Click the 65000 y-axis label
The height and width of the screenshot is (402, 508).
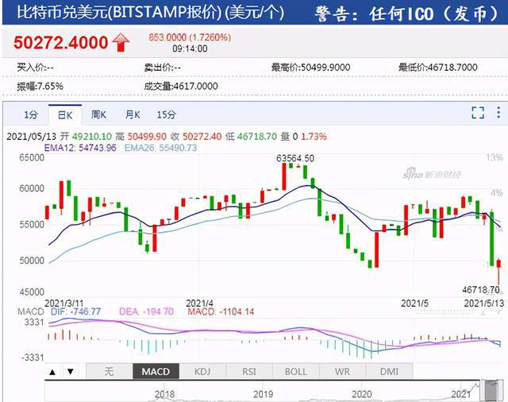coord(32,158)
